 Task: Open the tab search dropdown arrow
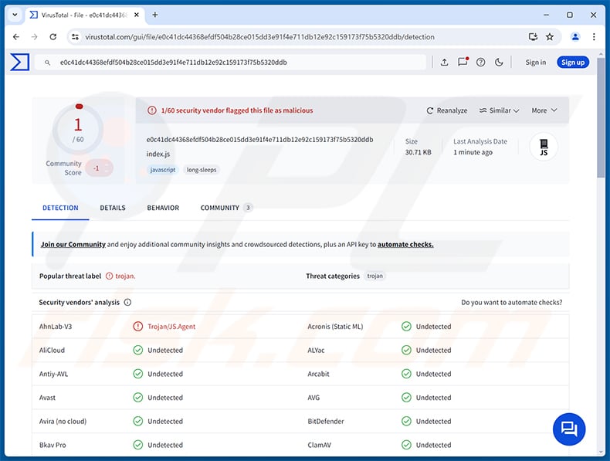click(15, 15)
